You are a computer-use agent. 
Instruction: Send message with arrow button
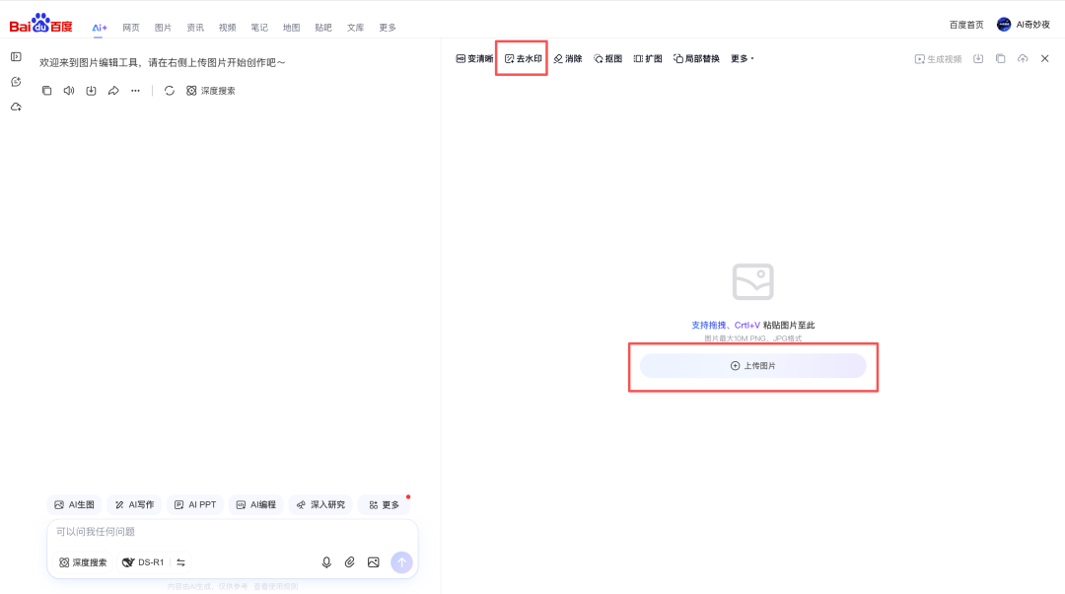click(x=401, y=562)
